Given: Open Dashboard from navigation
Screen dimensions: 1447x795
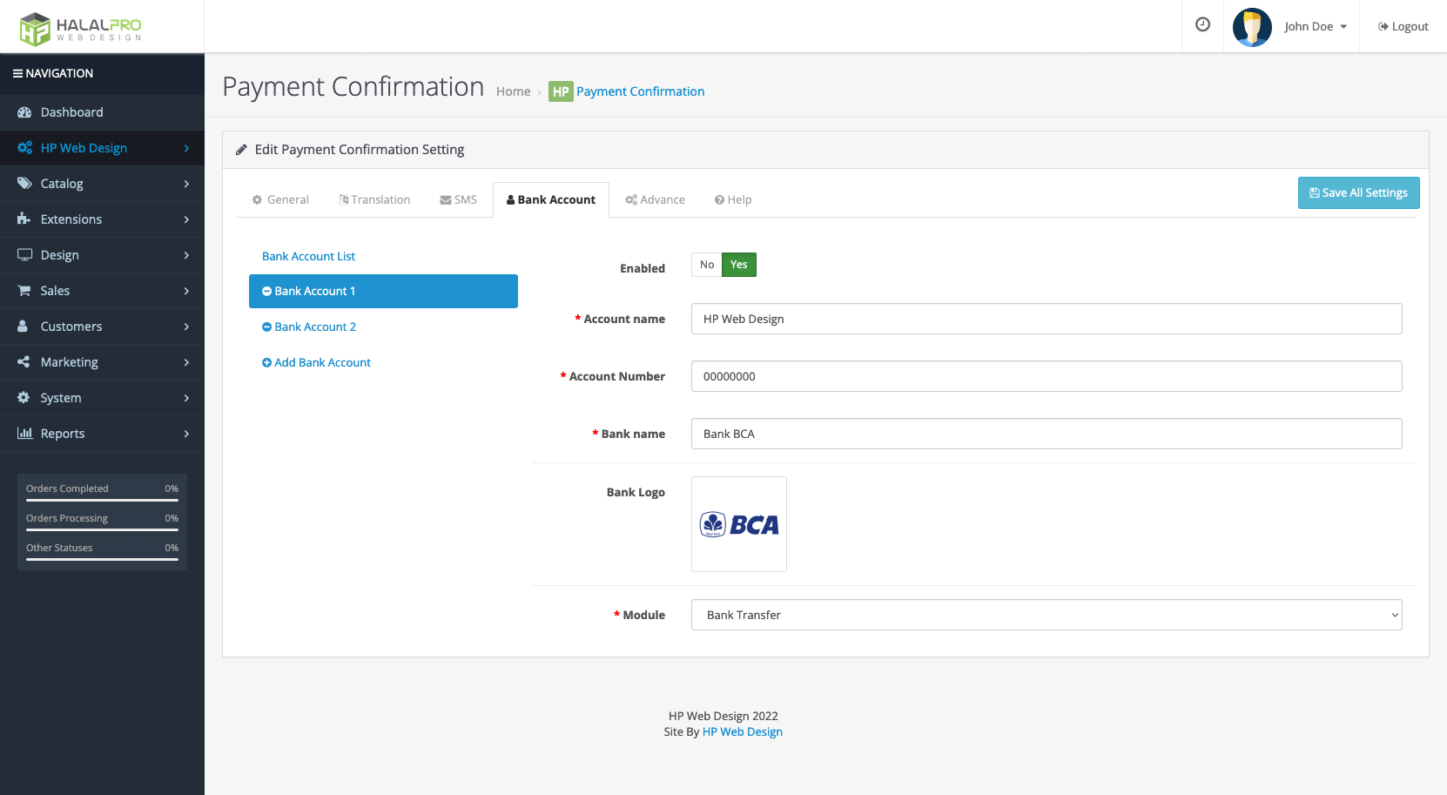Looking at the screenshot, I should (x=102, y=112).
